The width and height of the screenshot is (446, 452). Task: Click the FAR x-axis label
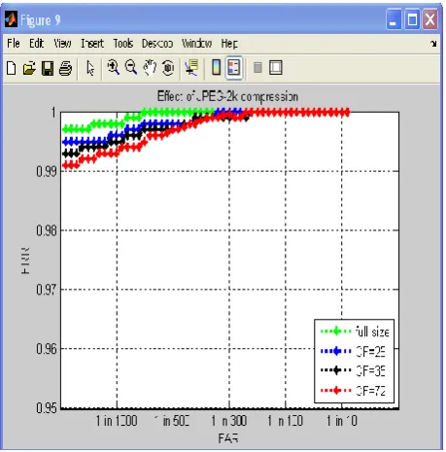pos(228,438)
